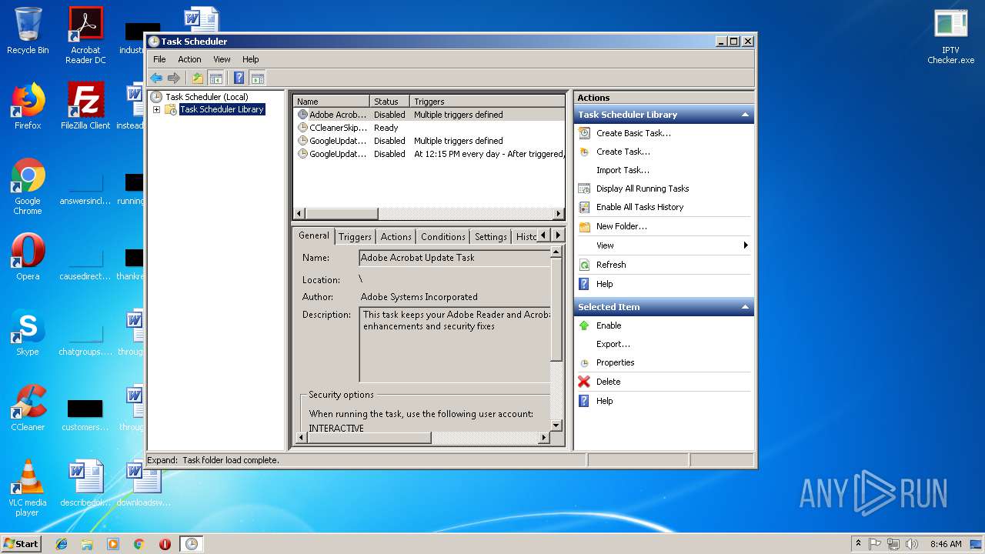Click task list horizontal scrollbar right arrow
Screen dimensions: 985x554
tap(559, 213)
